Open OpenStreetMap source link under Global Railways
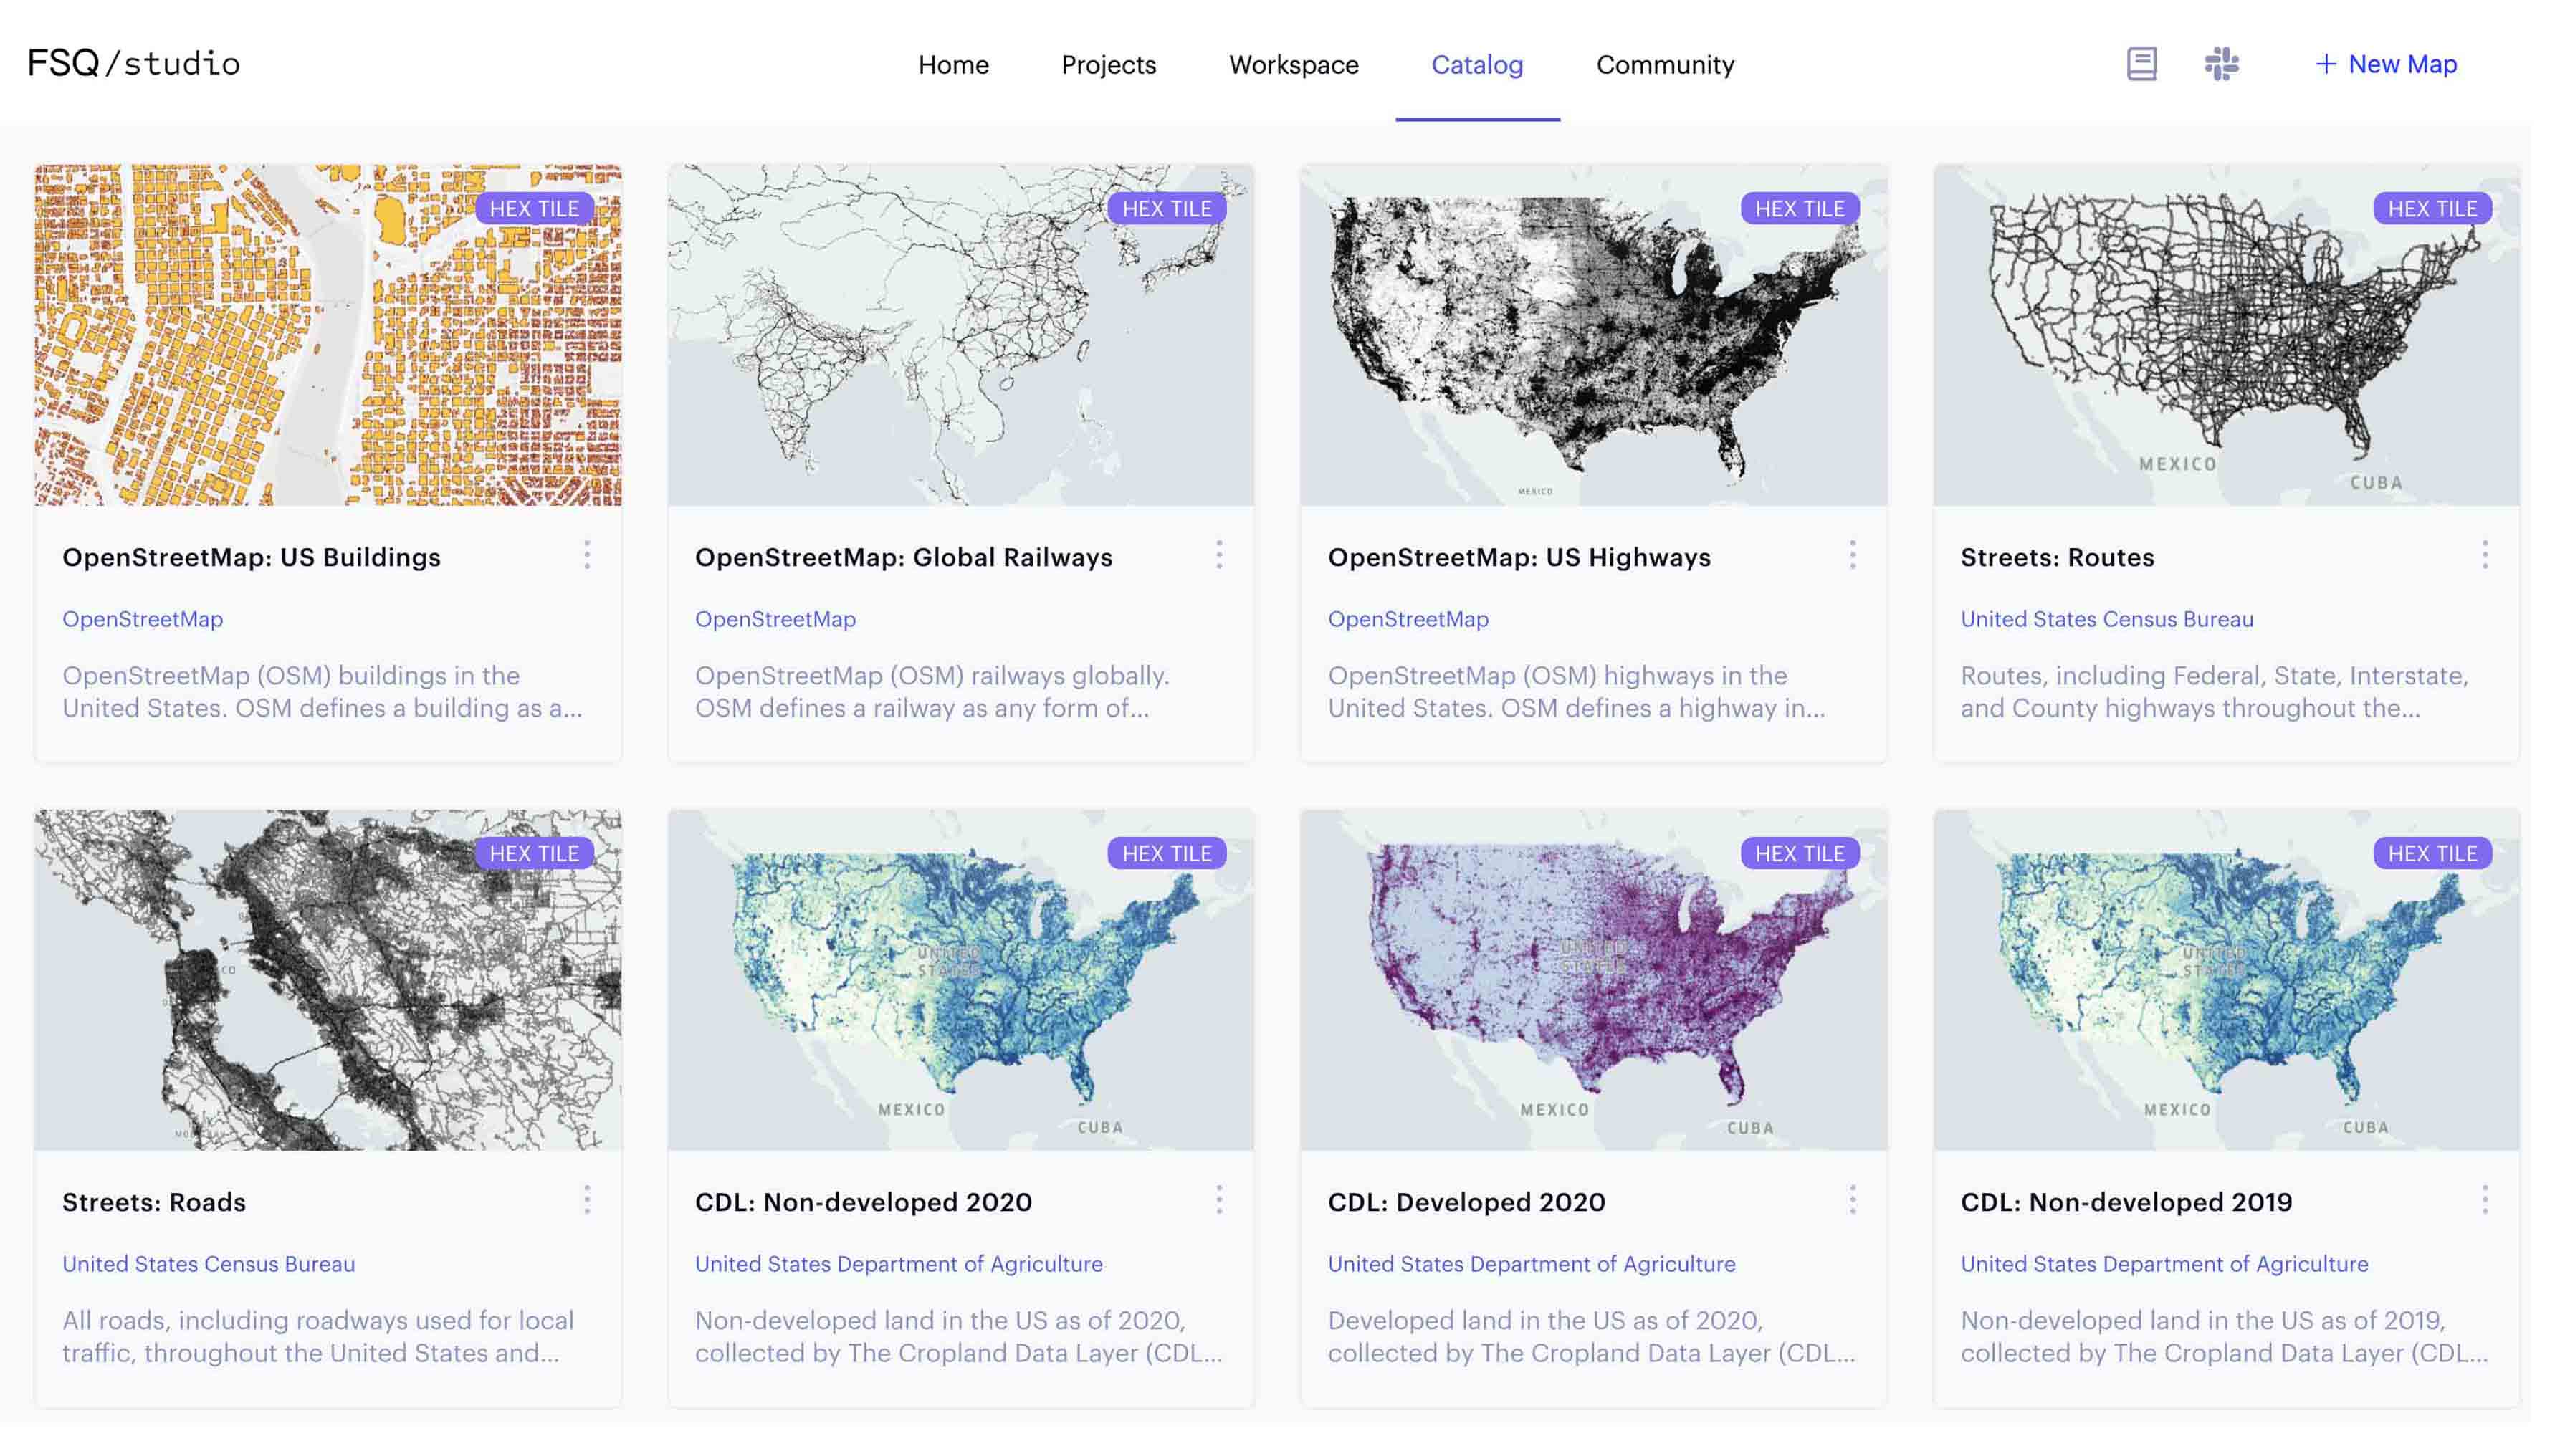The width and height of the screenshot is (2560, 1456). pyautogui.click(x=775, y=619)
